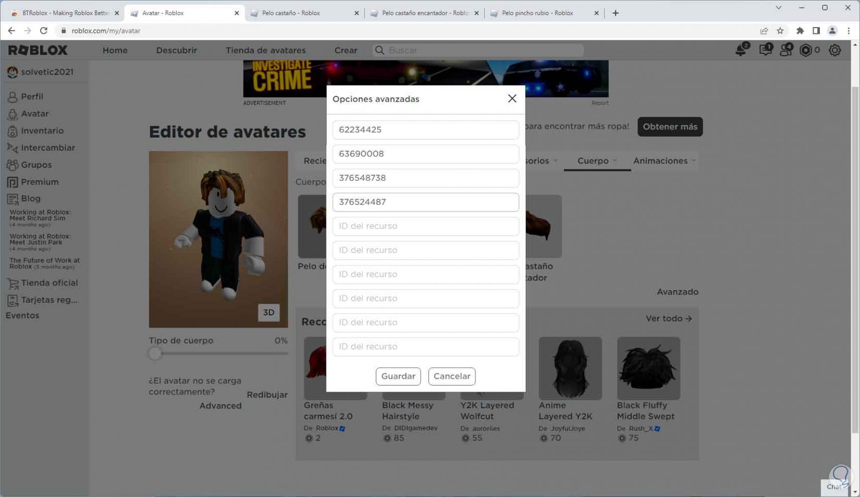Screen dimensions: 860x497
Task: Switch to the BTRoblox browser tab
Action: 65,13
